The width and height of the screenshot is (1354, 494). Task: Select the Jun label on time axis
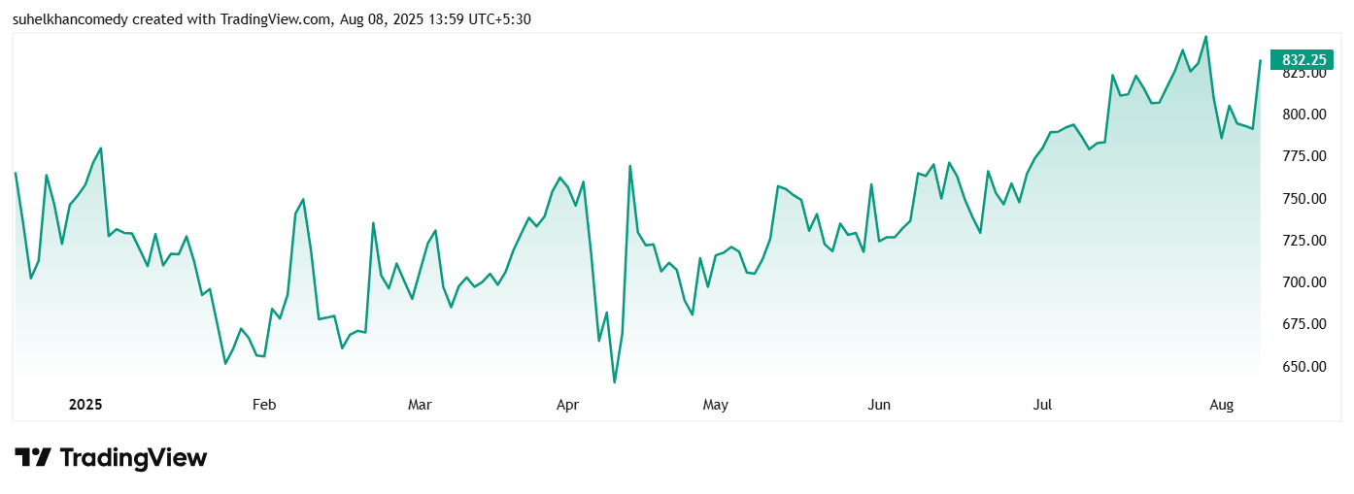879,405
